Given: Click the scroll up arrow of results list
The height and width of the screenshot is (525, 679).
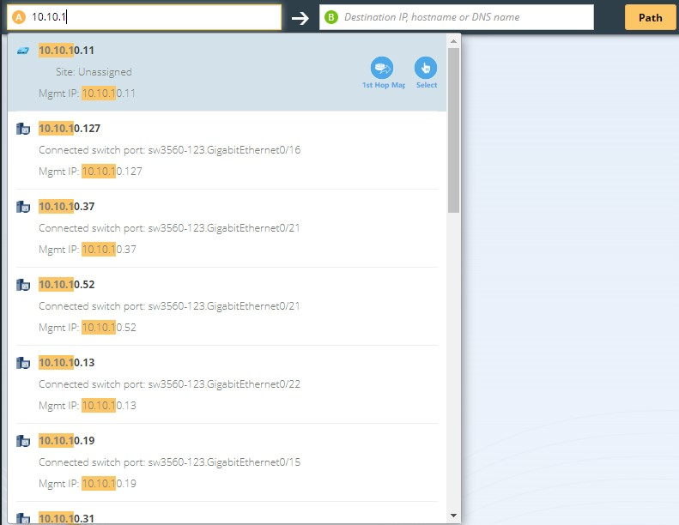Looking at the screenshot, I should pyautogui.click(x=453, y=41).
